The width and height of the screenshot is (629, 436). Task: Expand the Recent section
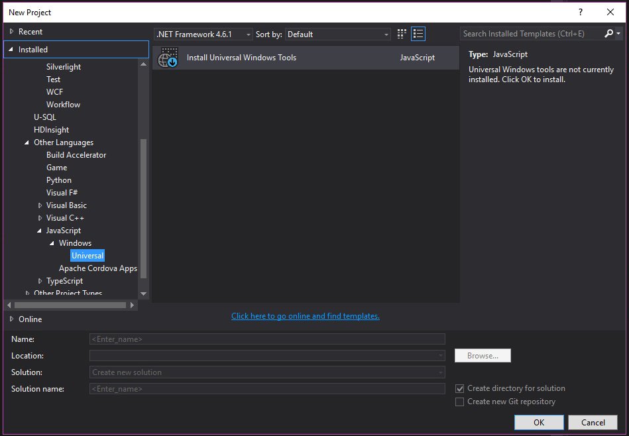click(x=12, y=31)
